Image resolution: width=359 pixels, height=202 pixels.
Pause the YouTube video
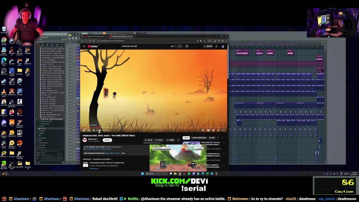tap(84, 130)
